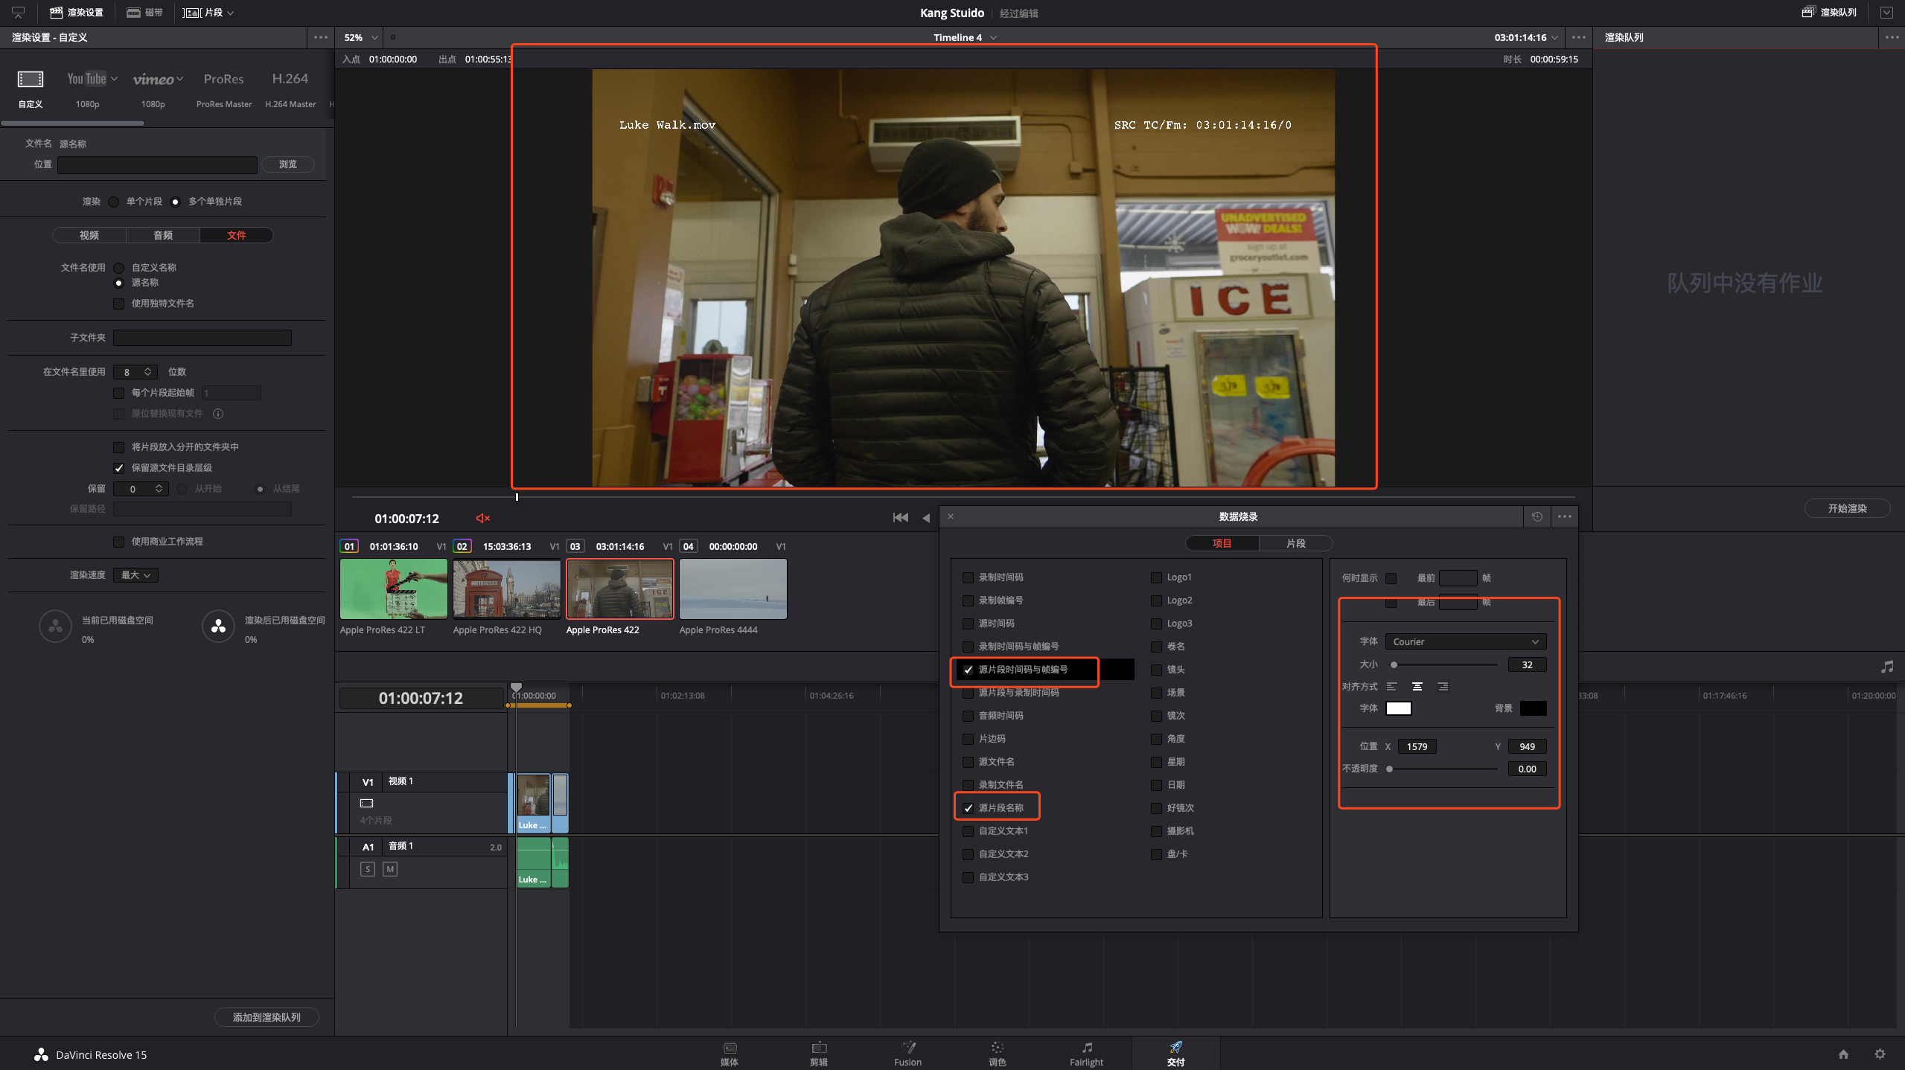
Task: Select 单个片段 render radio button
Action: (113, 202)
